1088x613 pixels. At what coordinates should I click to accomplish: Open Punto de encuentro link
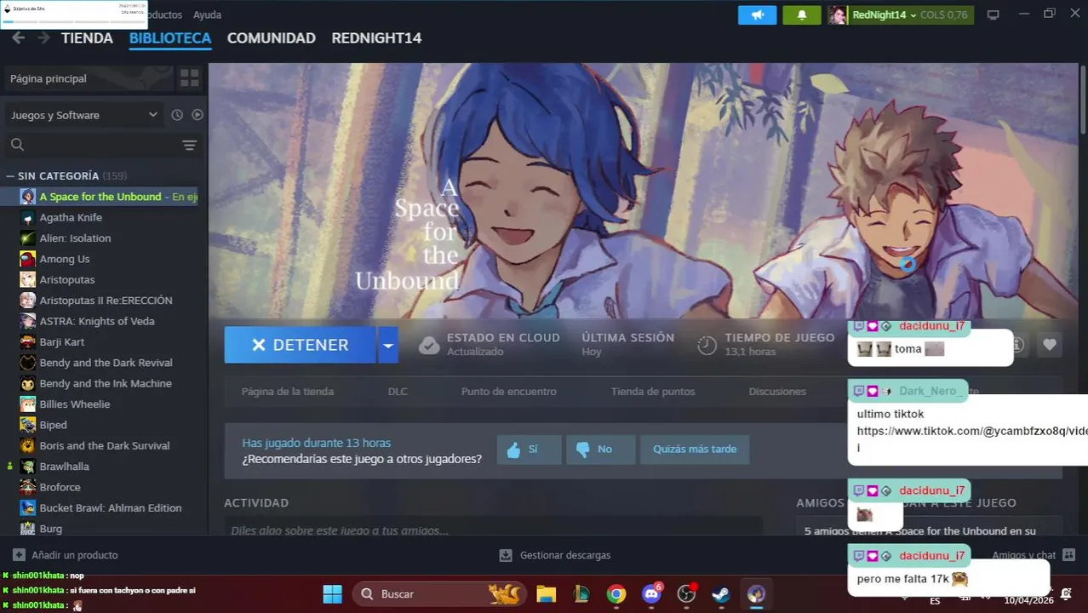tap(509, 392)
